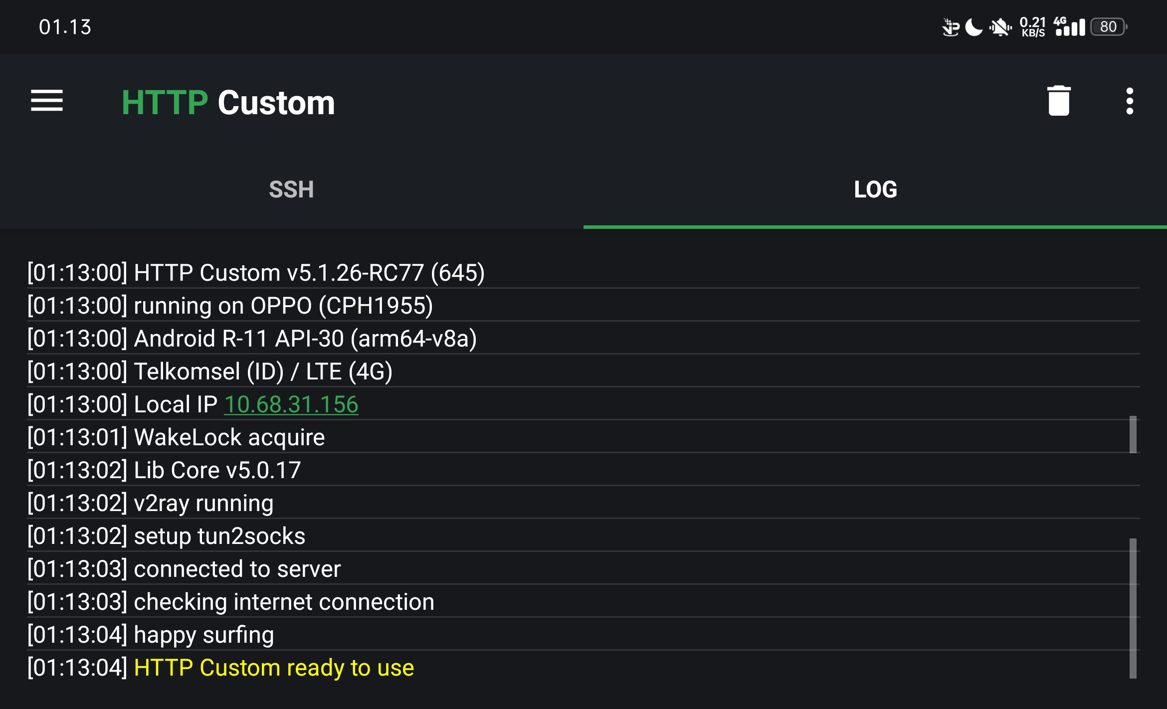The width and height of the screenshot is (1167, 709).
Task: Select the LOG tab
Action: coord(875,190)
